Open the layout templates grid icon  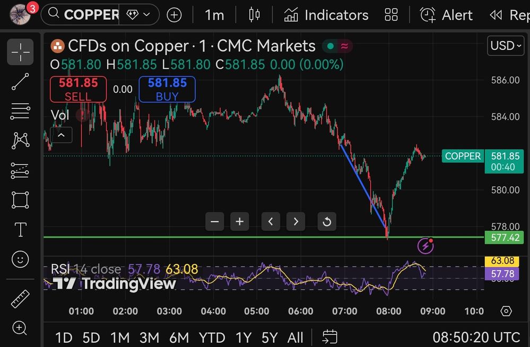tap(391, 15)
